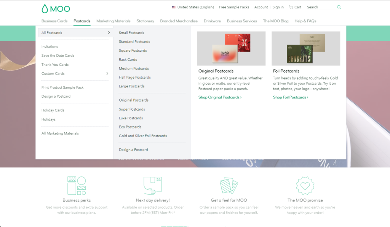The width and height of the screenshot is (390, 227).
Task: Click Shop Original Postcards link
Action: click(220, 97)
